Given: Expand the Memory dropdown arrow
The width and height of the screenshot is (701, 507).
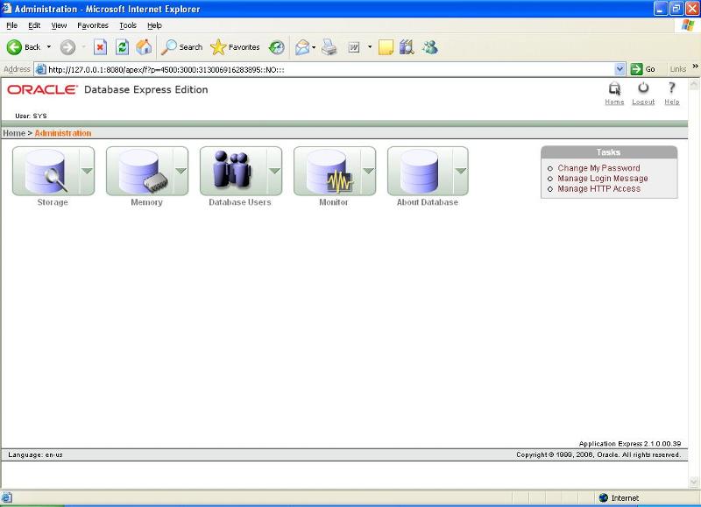Looking at the screenshot, I should click(181, 171).
